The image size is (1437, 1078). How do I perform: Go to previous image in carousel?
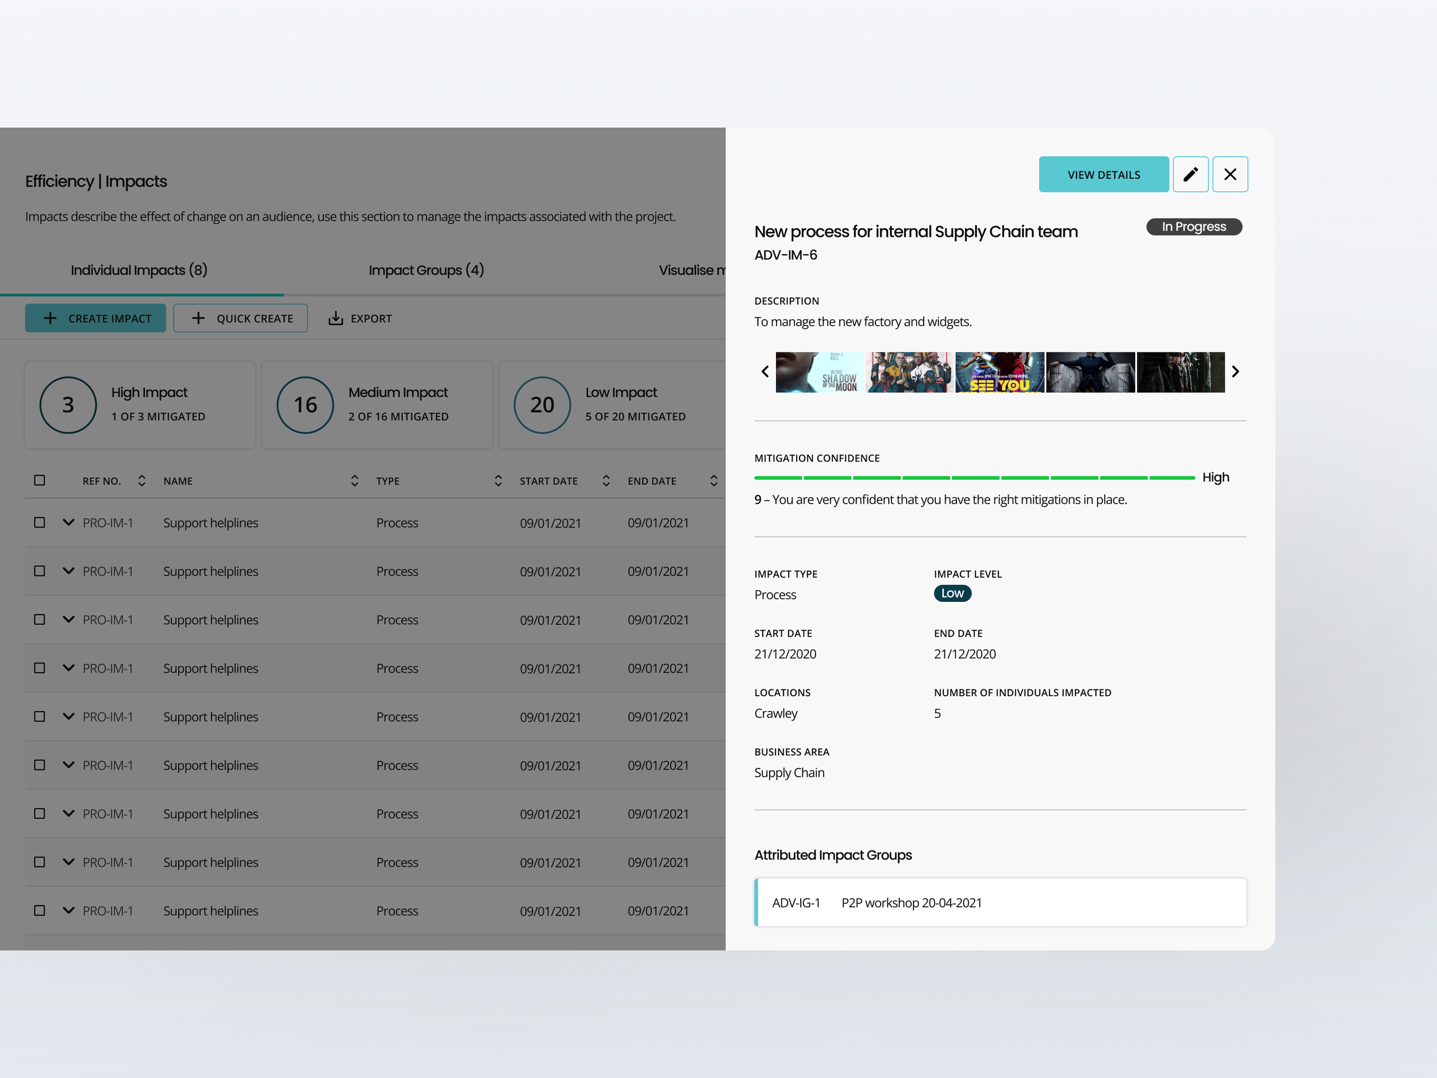tap(764, 371)
